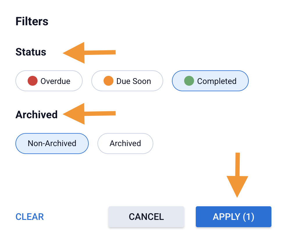Enable the Due Soon status filter
Viewport: 288px width, 244px height.
(127, 81)
